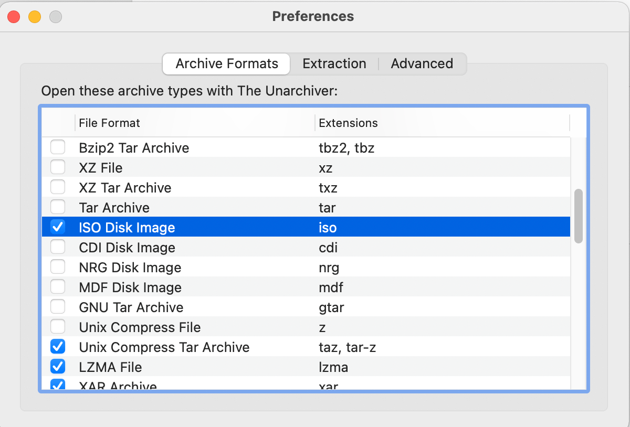The height and width of the screenshot is (427, 630).
Task: Enable the Unix Compress File format
Action: click(58, 326)
